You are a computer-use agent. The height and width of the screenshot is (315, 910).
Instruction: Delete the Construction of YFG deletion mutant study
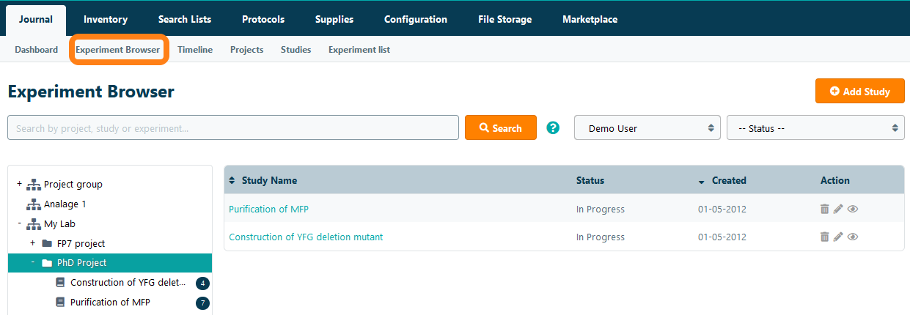[x=824, y=237]
